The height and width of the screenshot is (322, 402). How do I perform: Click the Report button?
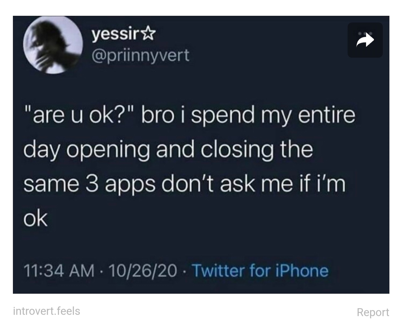click(x=373, y=312)
